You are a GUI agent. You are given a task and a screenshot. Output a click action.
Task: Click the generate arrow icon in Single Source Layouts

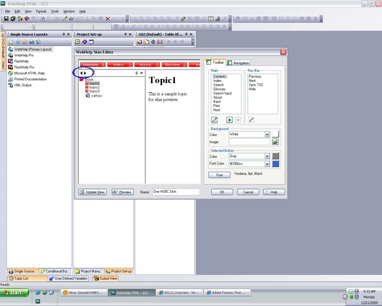tap(24, 42)
